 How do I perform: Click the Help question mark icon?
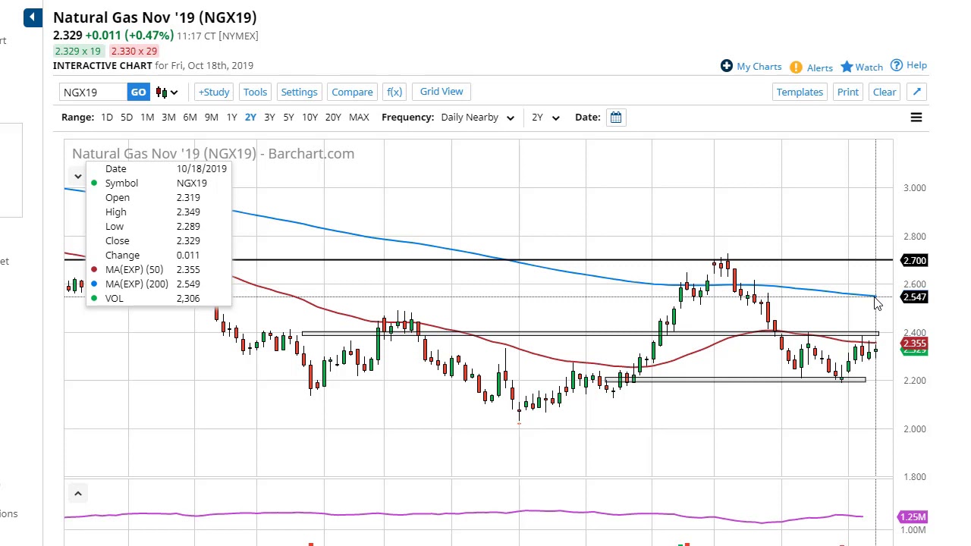(x=897, y=65)
